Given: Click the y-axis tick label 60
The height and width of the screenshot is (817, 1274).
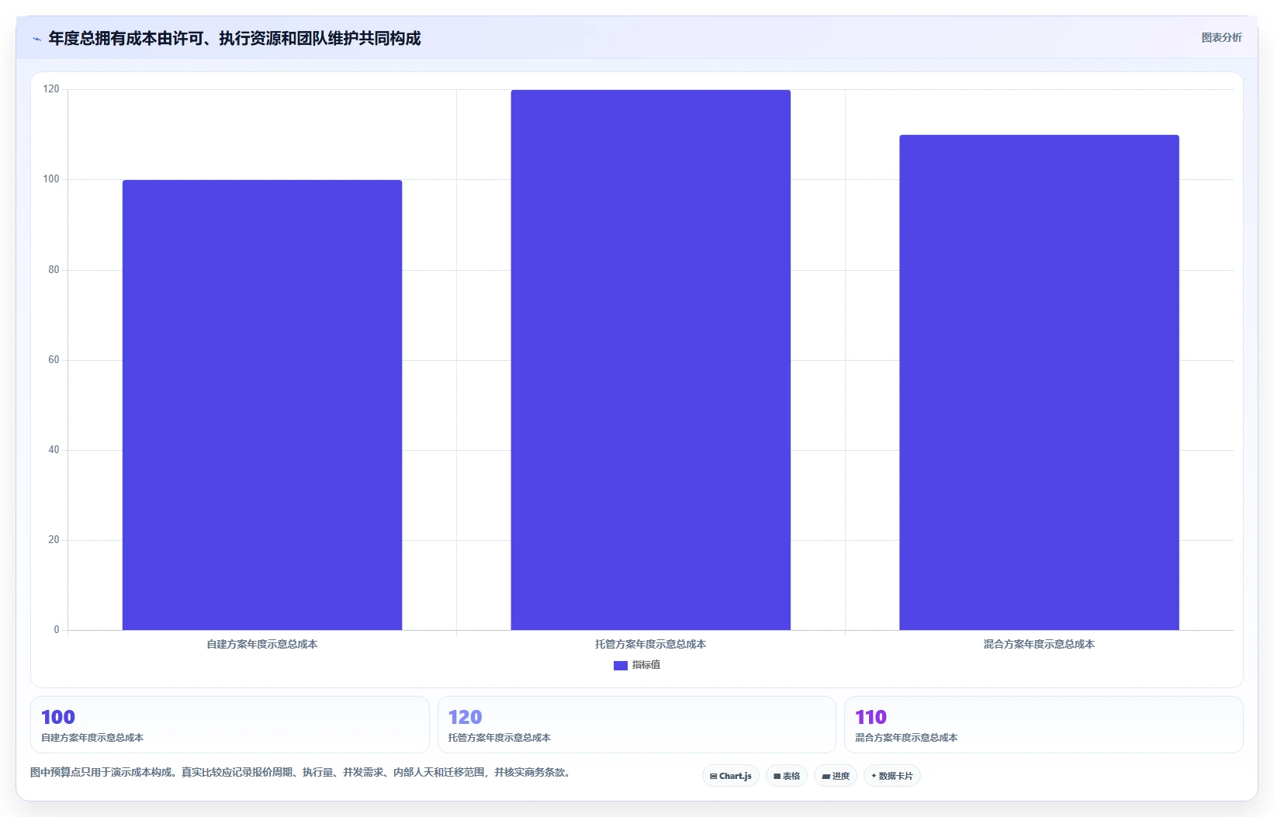Looking at the screenshot, I should [x=54, y=360].
